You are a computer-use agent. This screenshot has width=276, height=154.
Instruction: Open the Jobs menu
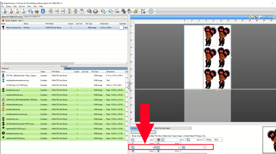click(15, 6)
